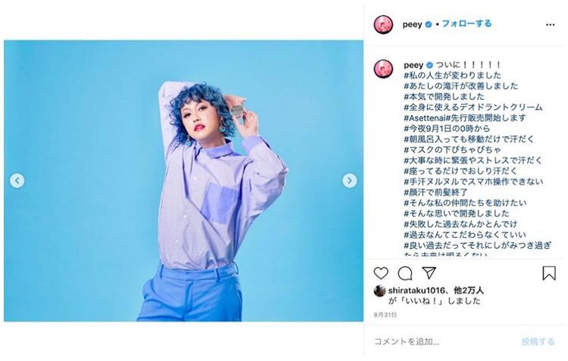Screen dimensions: 568x361
Task: Go to next photo with right arrow
Action: tap(350, 180)
